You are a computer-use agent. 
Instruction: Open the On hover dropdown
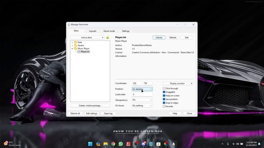[142, 106]
